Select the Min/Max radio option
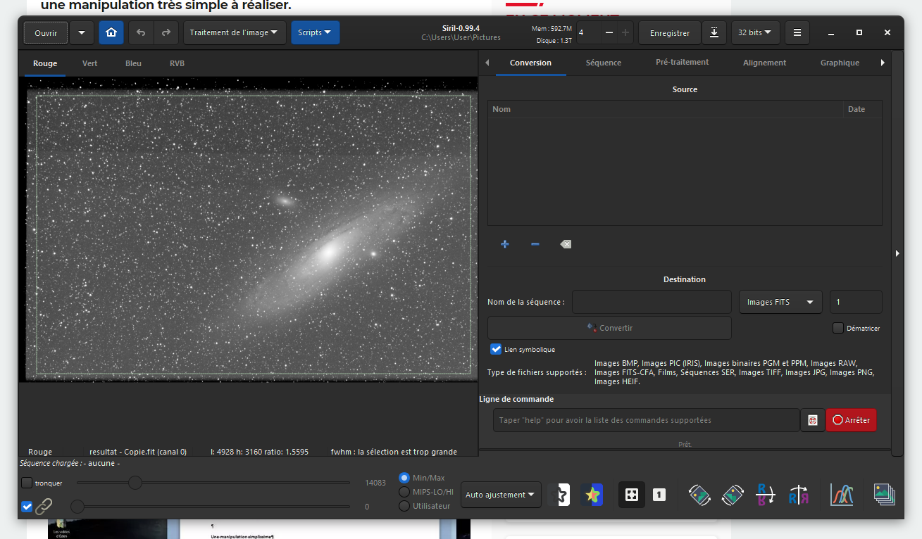Screen dimensions: 922x539 (404, 478)
